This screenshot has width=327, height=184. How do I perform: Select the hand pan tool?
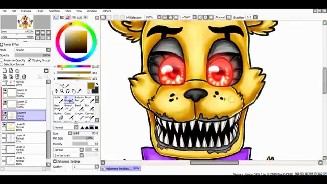[73, 91]
